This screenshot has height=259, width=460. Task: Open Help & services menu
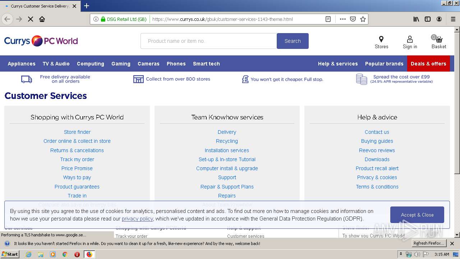tap(338, 64)
